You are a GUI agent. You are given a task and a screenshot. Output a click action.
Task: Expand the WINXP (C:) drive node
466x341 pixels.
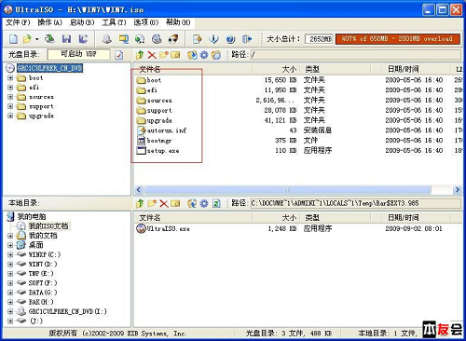tap(10, 254)
